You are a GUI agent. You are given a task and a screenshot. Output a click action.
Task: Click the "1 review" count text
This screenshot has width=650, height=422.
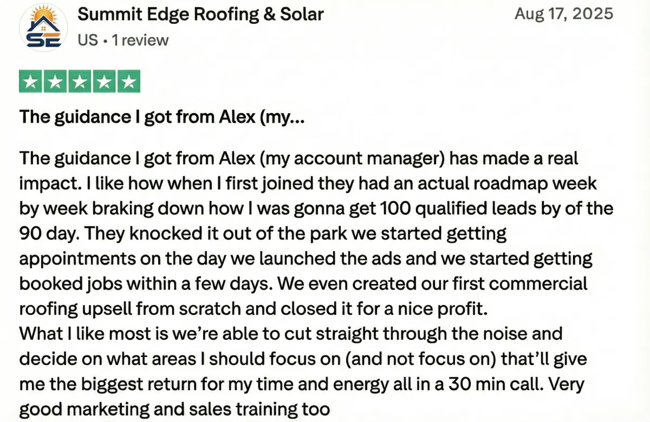[x=140, y=40]
